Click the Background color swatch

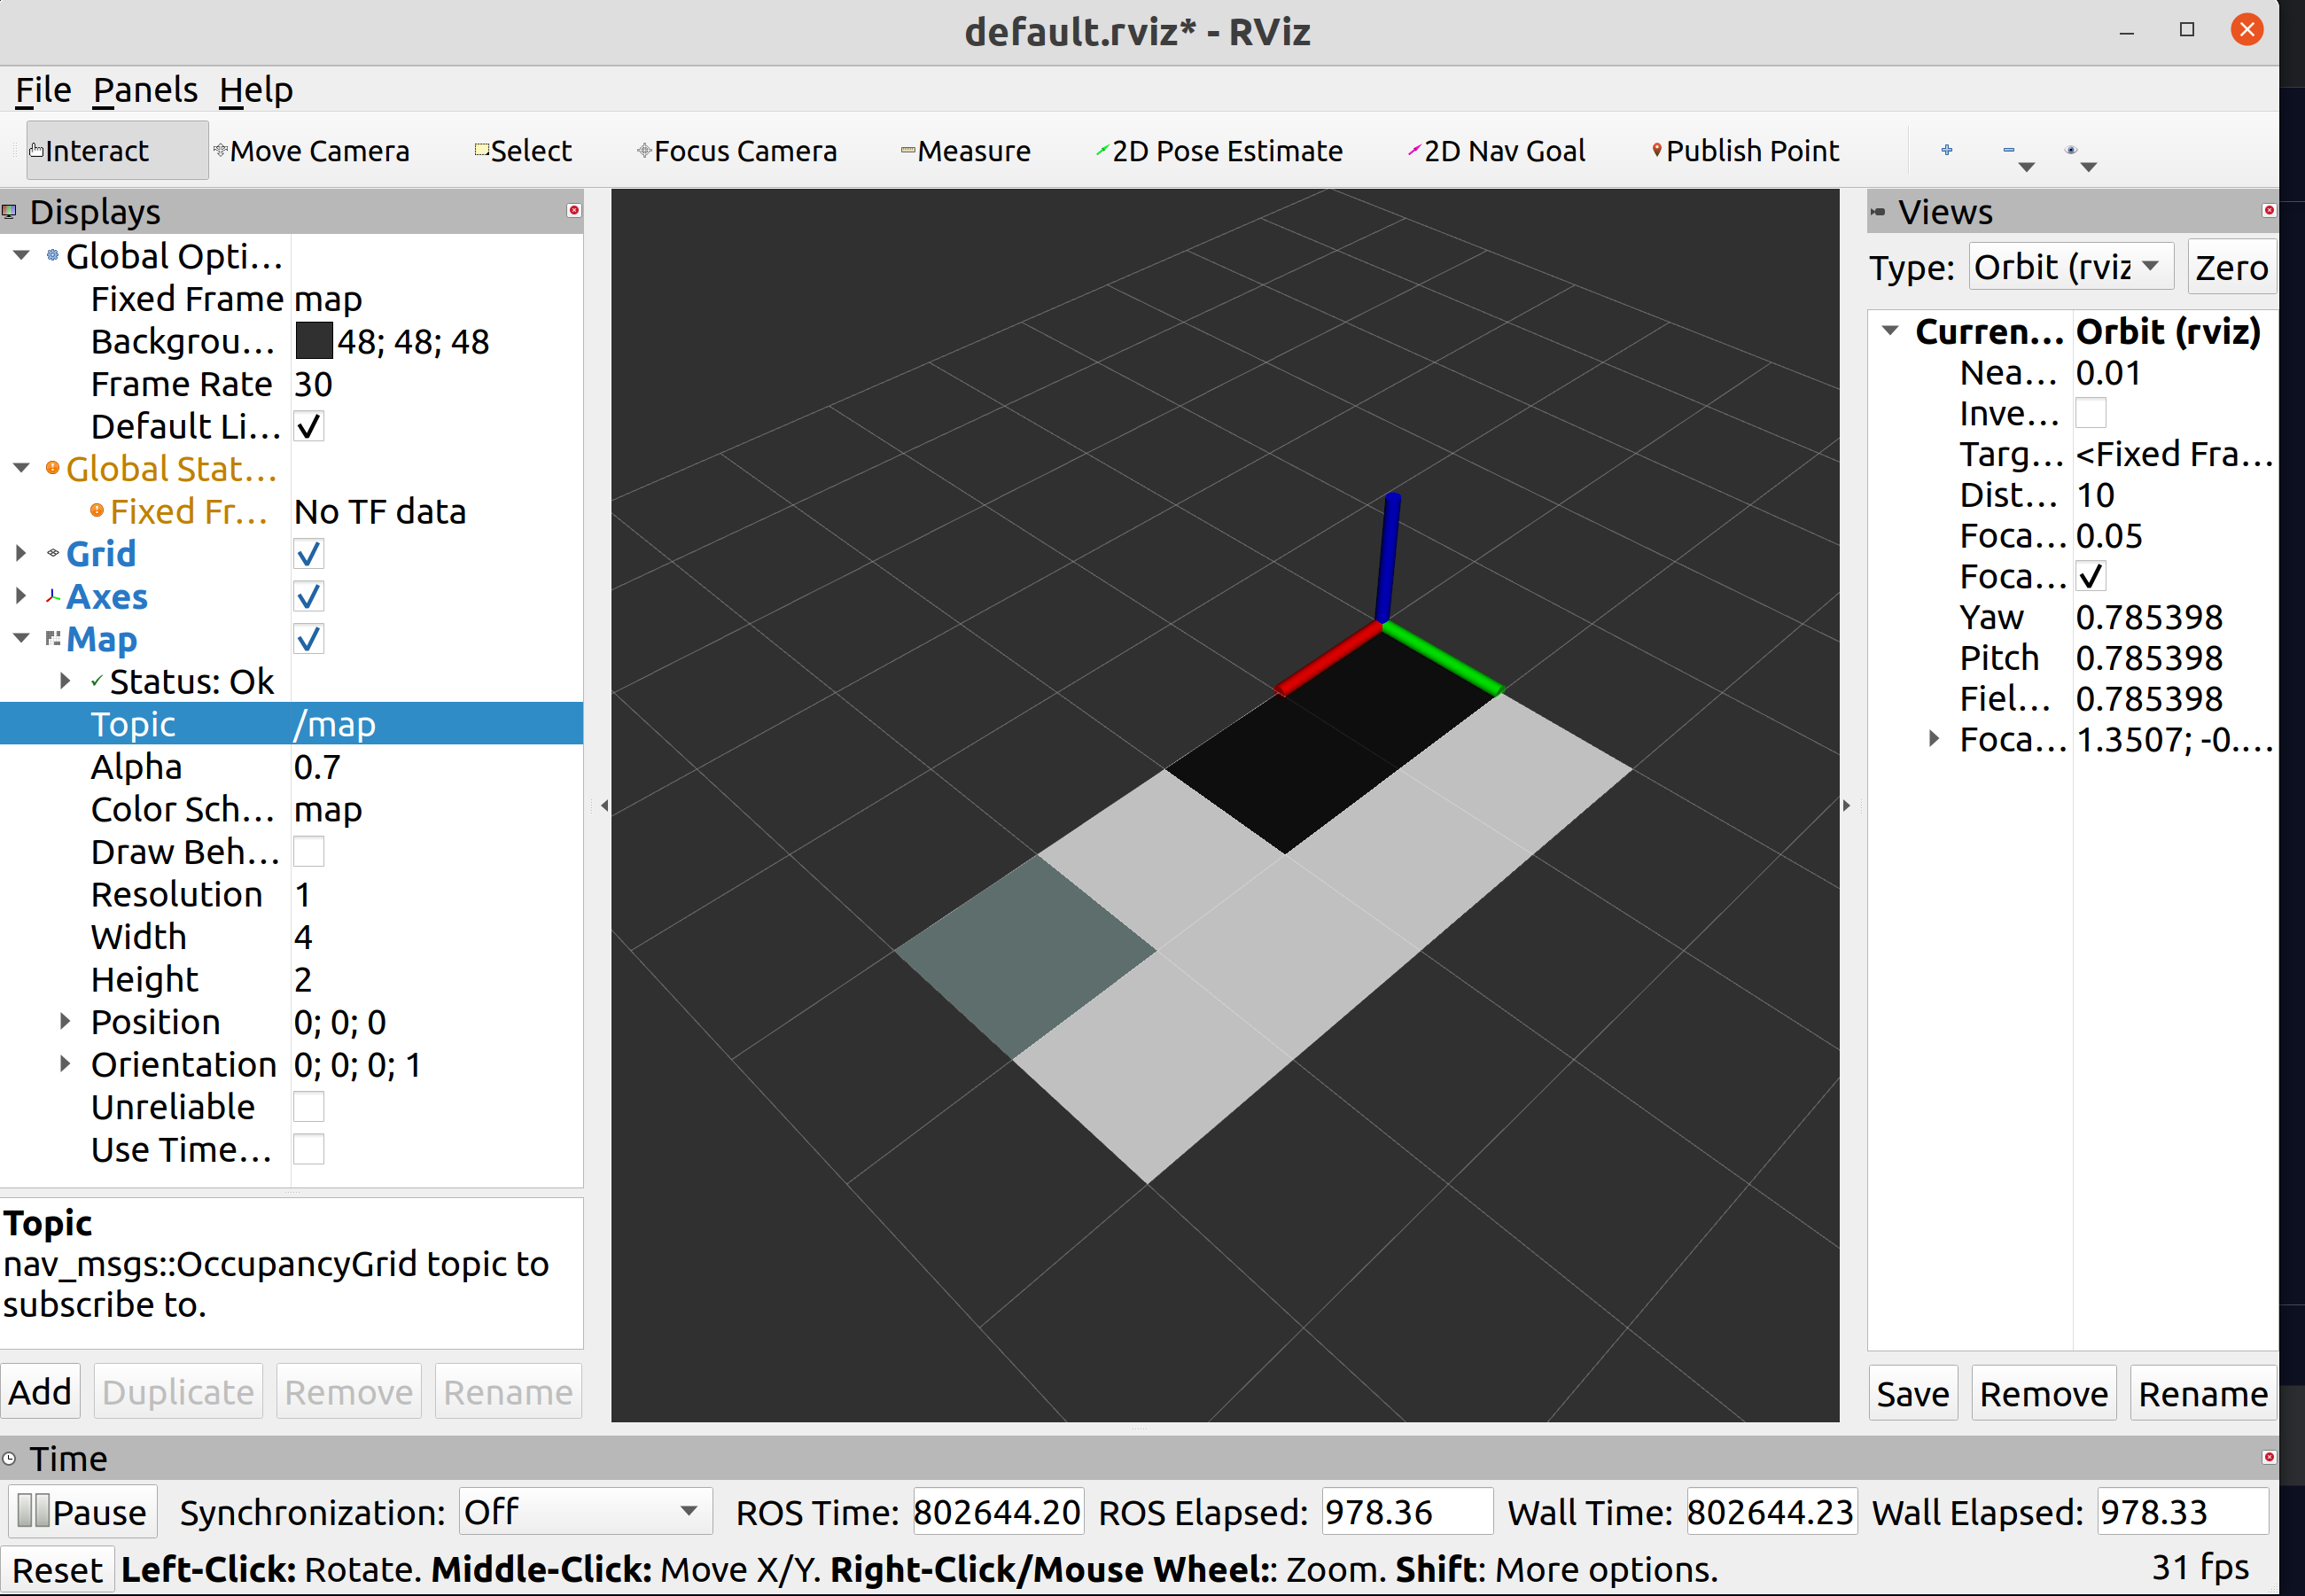tap(313, 341)
